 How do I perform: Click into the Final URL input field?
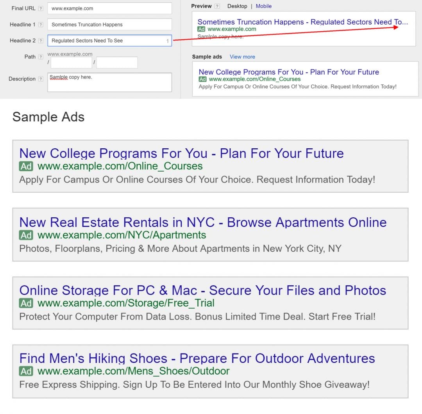tap(109, 9)
